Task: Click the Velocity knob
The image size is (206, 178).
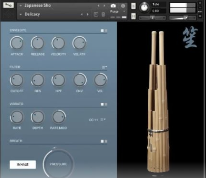Action: [58, 43]
